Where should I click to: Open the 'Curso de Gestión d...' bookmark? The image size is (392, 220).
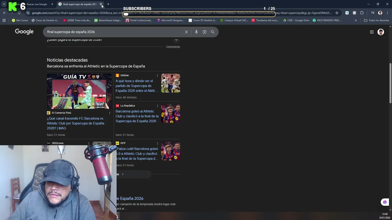pyautogui.click(x=45, y=20)
